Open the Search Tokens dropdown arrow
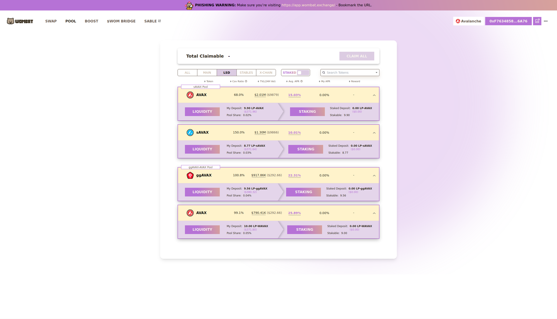This screenshot has width=557, height=319. coord(376,73)
